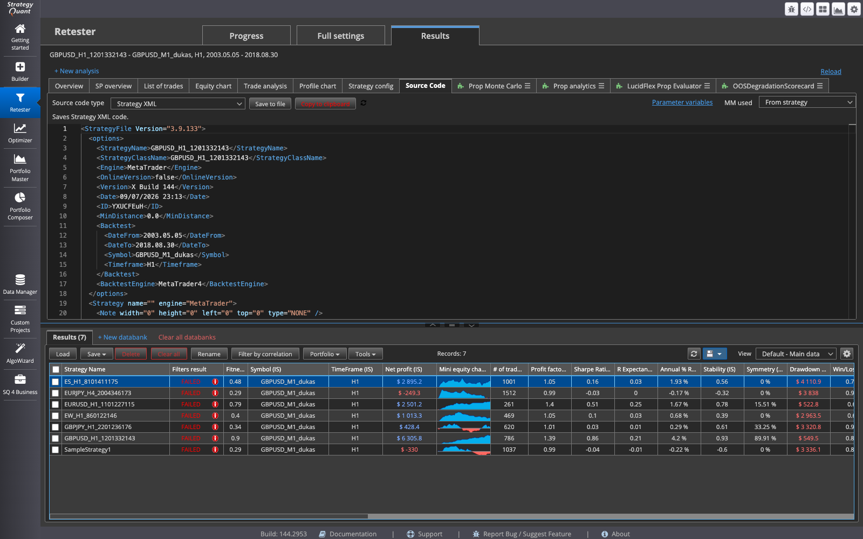The width and height of the screenshot is (863, 539).
Task: Open SQ 4 Business
Action: point(20,384)
